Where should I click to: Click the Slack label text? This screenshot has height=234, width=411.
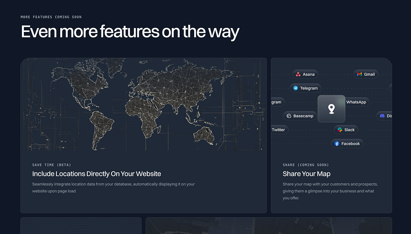[350, 130]
